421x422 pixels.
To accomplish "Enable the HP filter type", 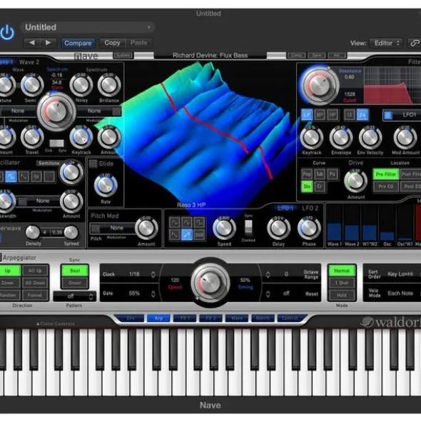I will click(x=333, y=115).
